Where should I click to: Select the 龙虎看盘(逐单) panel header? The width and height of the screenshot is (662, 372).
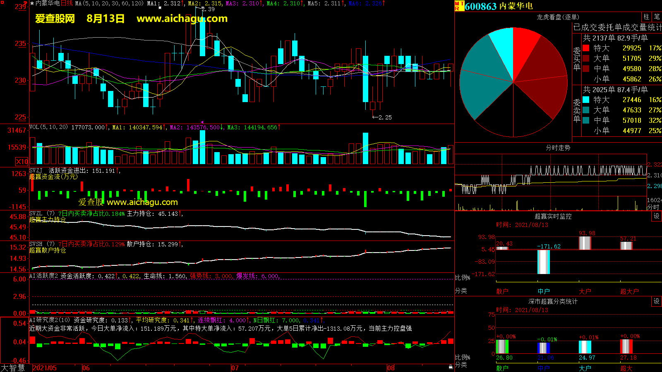(557, 17)
